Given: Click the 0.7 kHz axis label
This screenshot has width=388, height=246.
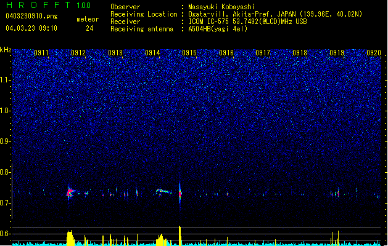Looking at the screenshot, I should click(6, 203).
